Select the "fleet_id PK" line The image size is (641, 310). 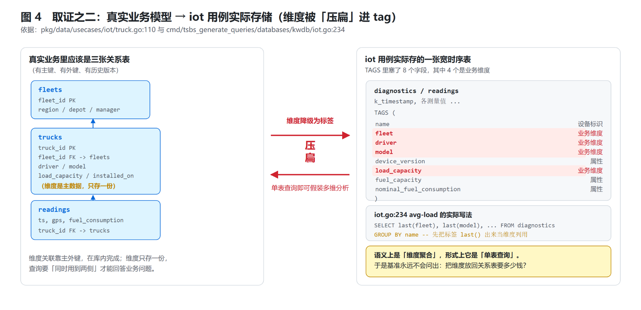click(57, 100)
